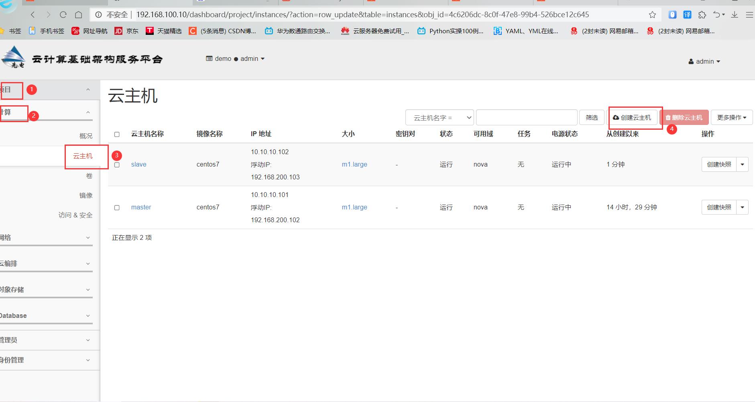Open the admin user menu at top right

tap(704, 62)
